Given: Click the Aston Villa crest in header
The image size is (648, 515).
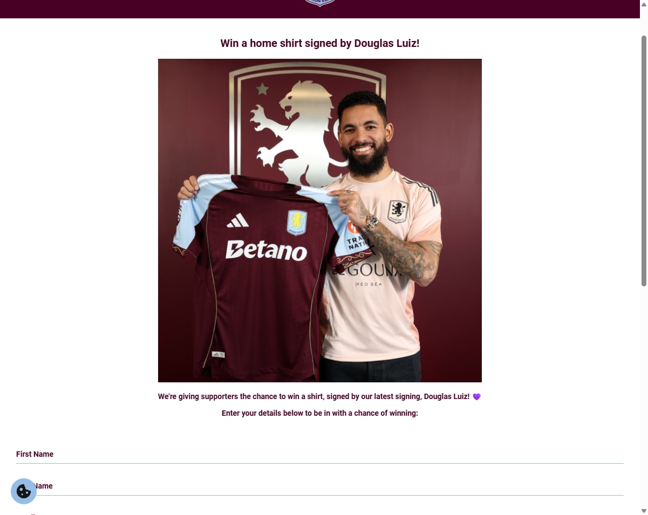Looking at the screenshot, I should [x=320, y=3].
